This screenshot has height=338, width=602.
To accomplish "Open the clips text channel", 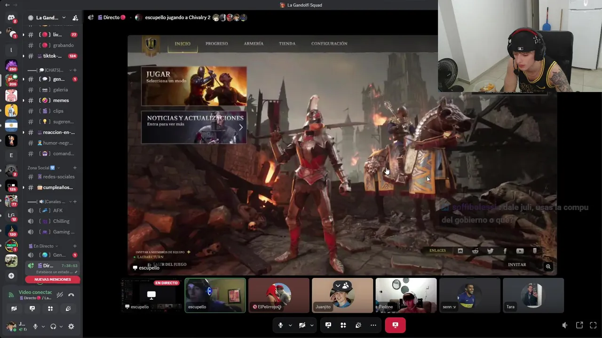I will point(53,111).
